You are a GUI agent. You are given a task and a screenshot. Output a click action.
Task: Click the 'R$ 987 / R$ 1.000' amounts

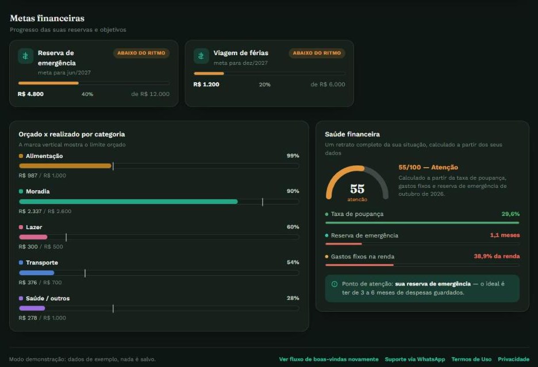coord(42,176)
